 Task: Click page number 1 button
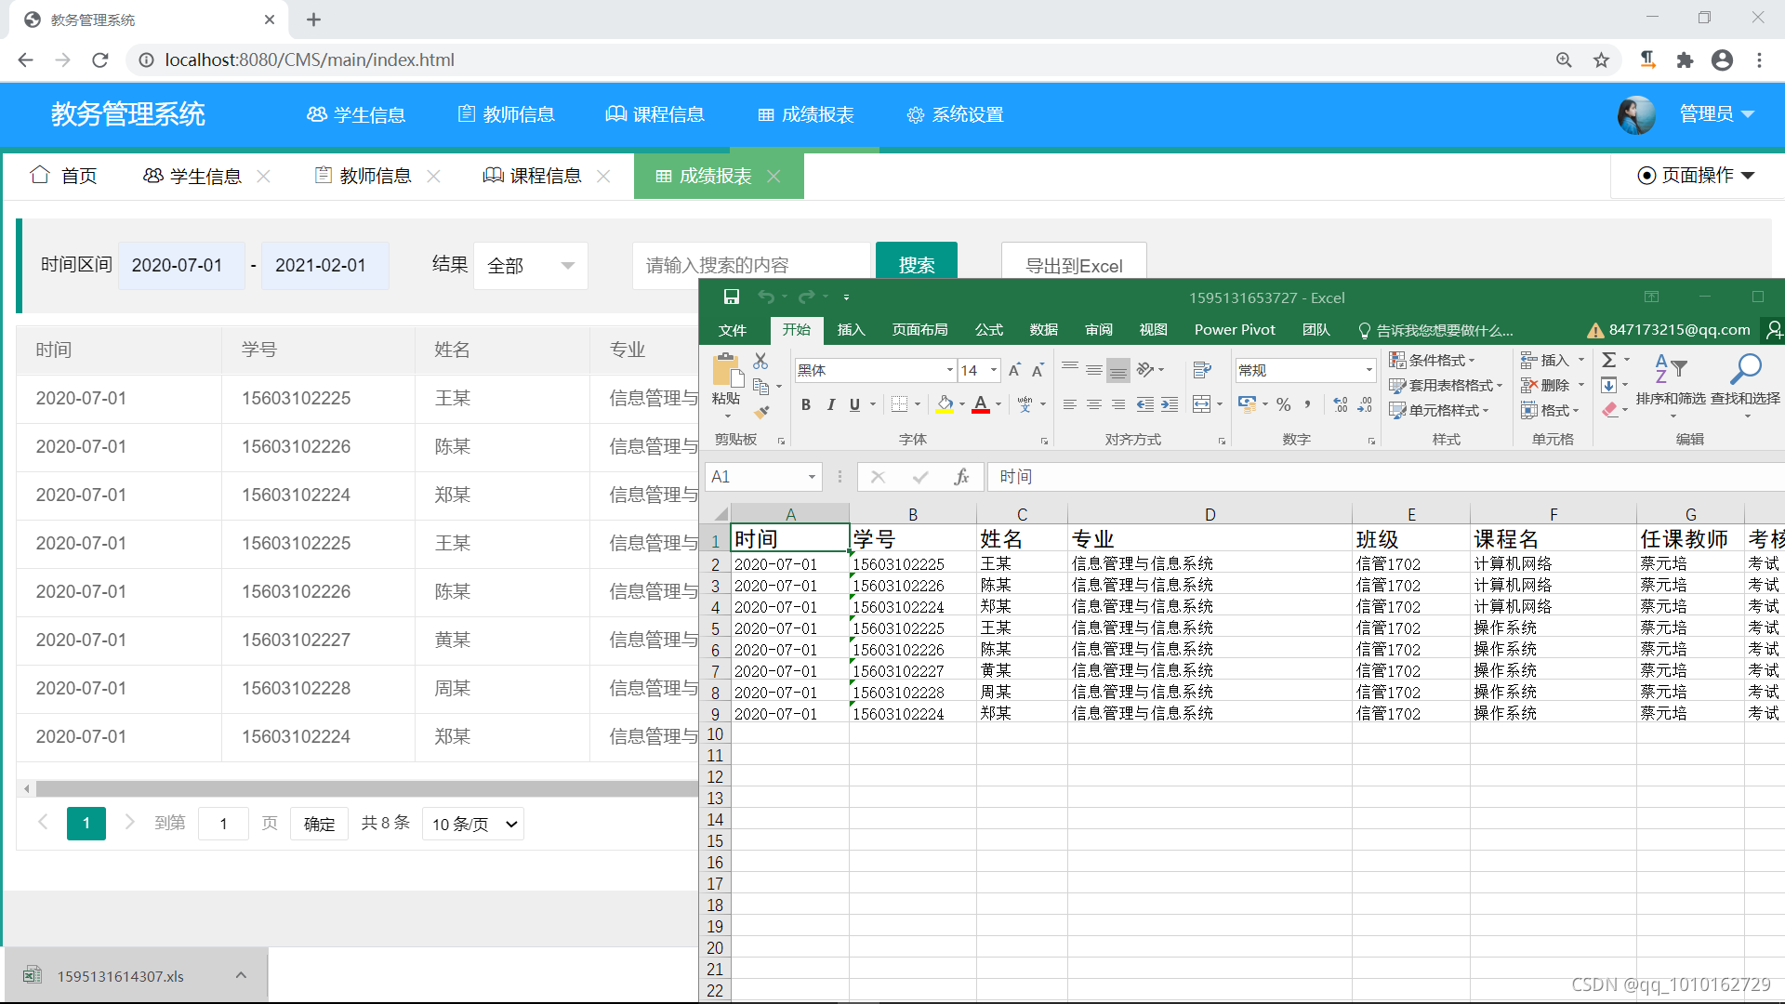[86, 824]
